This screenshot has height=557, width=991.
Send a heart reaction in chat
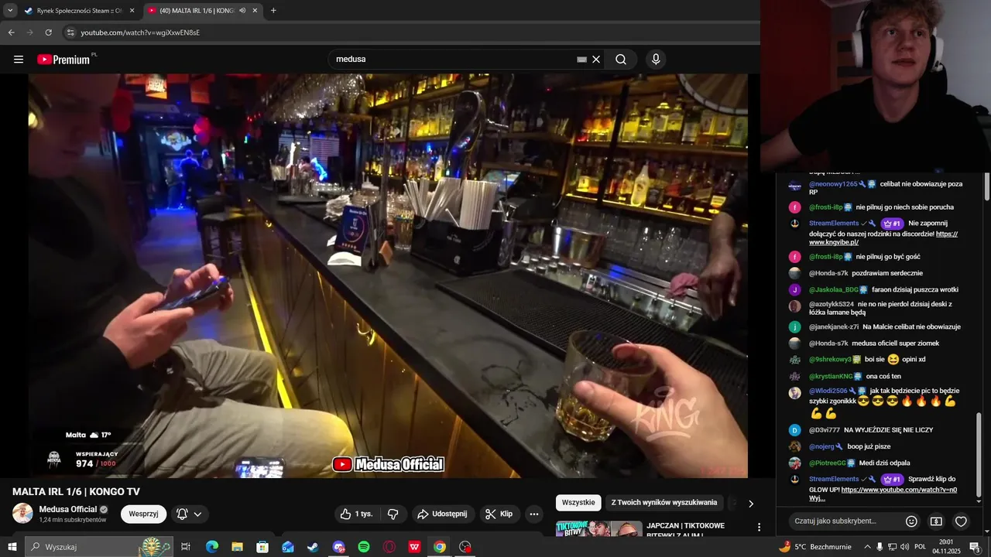click(961, 521)
